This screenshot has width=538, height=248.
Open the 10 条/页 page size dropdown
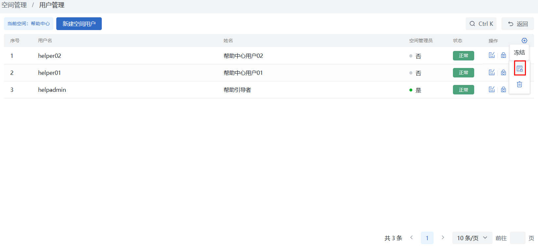click(x=472, y=238)
